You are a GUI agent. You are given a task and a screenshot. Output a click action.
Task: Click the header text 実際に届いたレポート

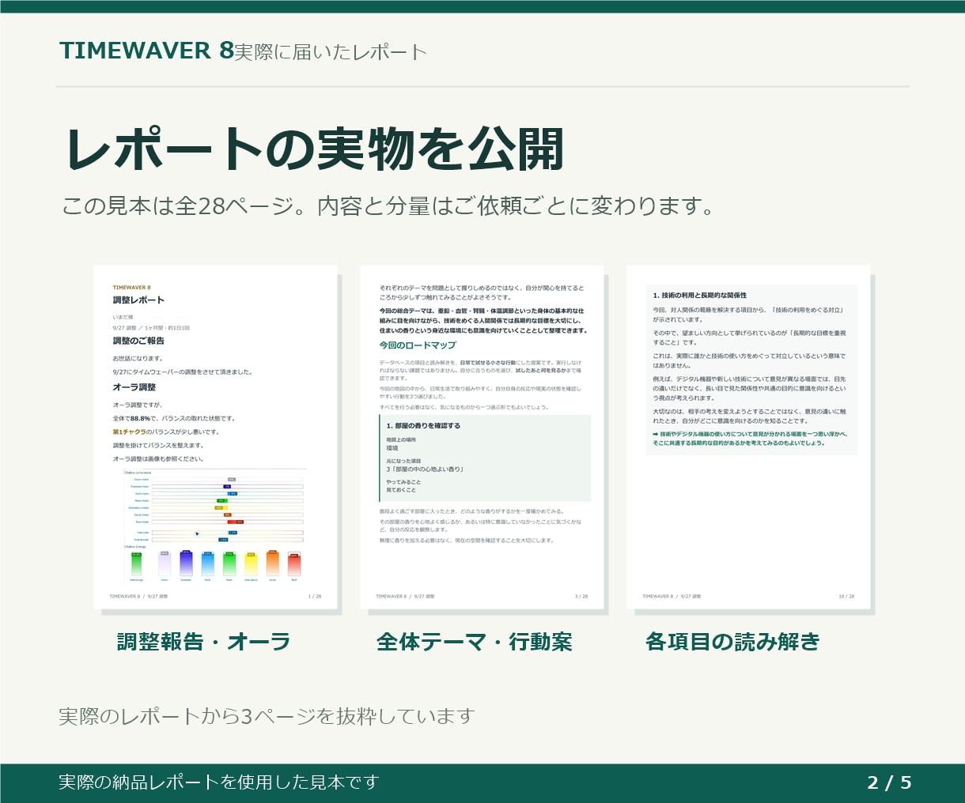tap(331, 52)
